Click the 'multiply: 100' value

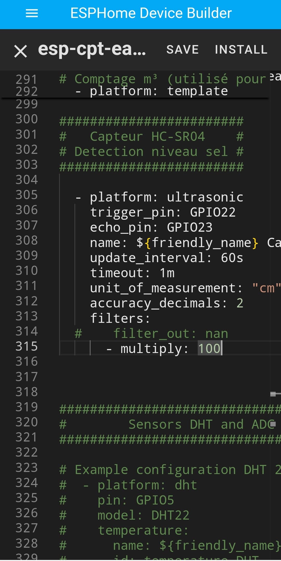point(209,349)
